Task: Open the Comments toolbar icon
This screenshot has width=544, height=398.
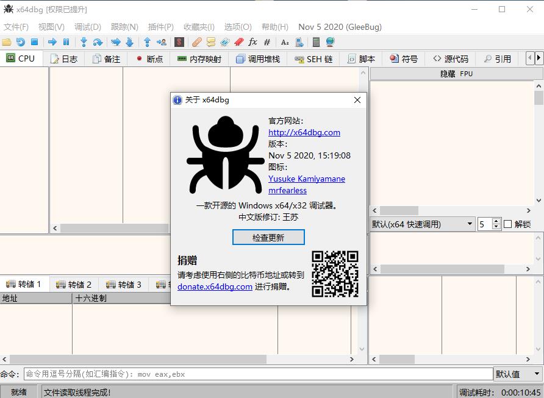Action: point(210,42)
